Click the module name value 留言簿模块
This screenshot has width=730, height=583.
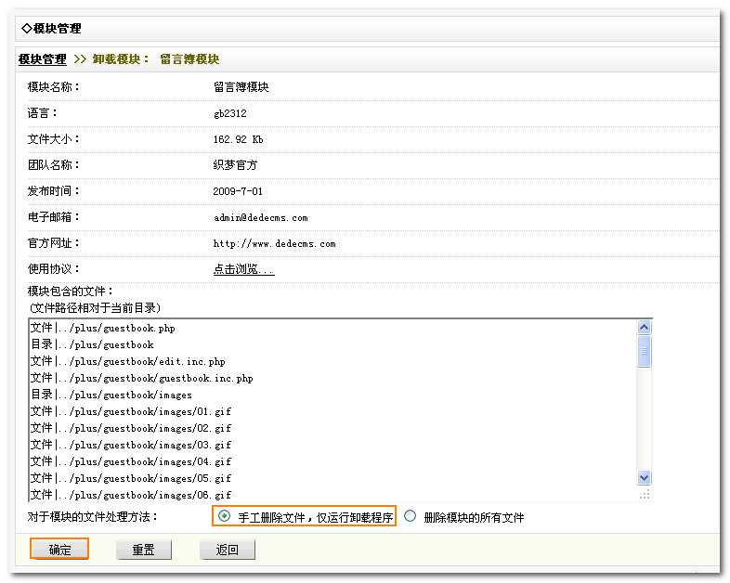pyautogui.click(x=241, y=87)
